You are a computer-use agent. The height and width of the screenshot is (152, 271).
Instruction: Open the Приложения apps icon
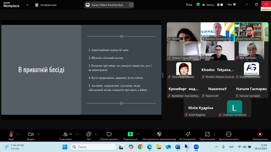coord(207,135)
